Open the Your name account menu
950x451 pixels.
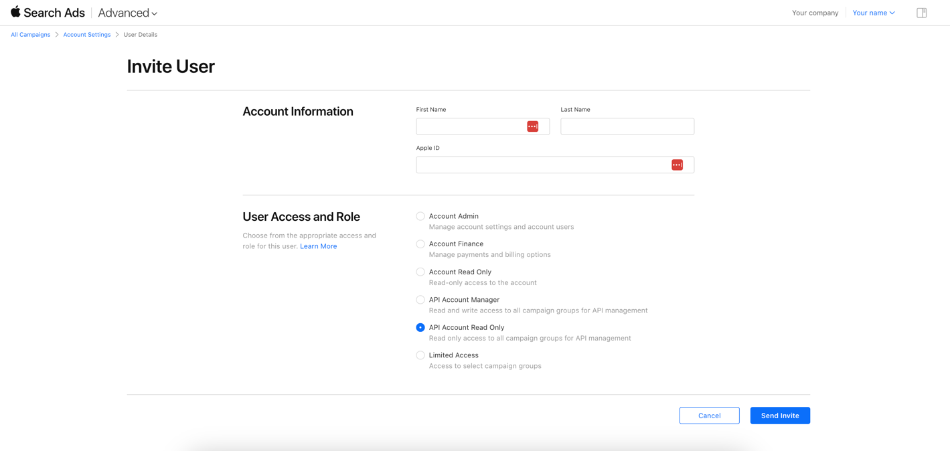point(874,13)
